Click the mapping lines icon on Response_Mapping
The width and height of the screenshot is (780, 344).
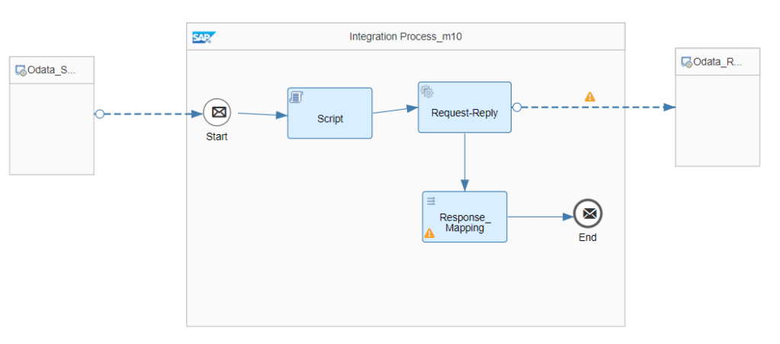point(431,201)
